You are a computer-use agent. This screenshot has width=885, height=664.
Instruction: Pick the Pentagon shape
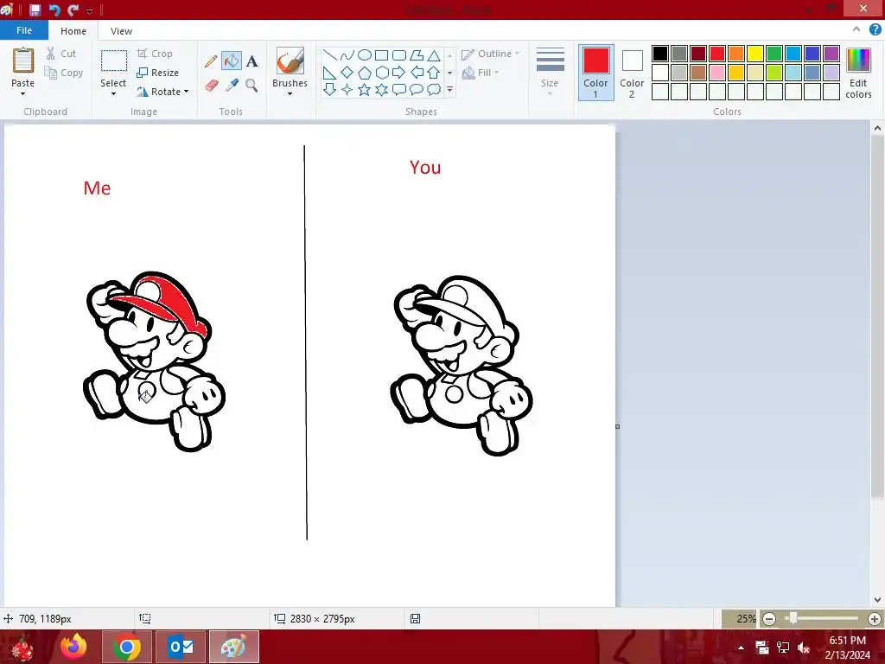[365, 73]
